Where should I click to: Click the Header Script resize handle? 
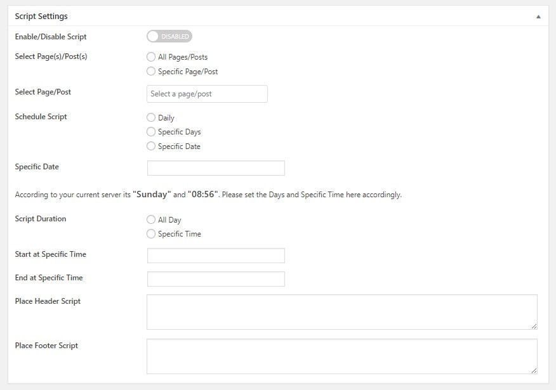(x=534, y=326)
